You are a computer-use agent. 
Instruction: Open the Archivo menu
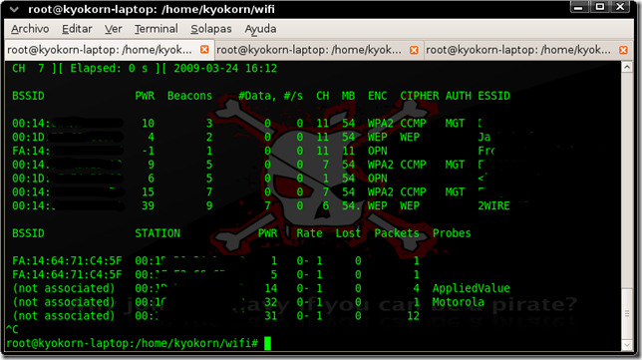(30, 29)
